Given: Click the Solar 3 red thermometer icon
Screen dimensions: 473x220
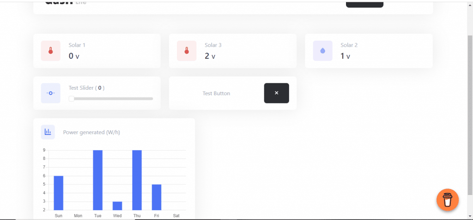Looking at the screenshot, I should [x=187, y=51].
